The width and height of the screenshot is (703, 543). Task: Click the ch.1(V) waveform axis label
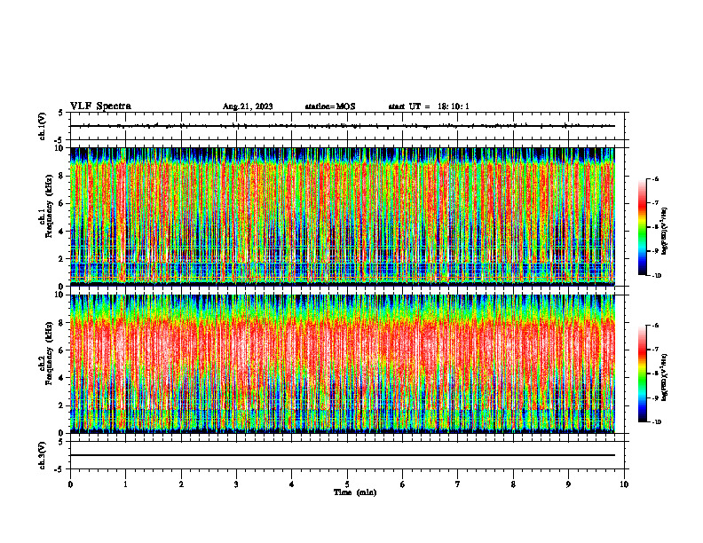[x=42, y=126]
